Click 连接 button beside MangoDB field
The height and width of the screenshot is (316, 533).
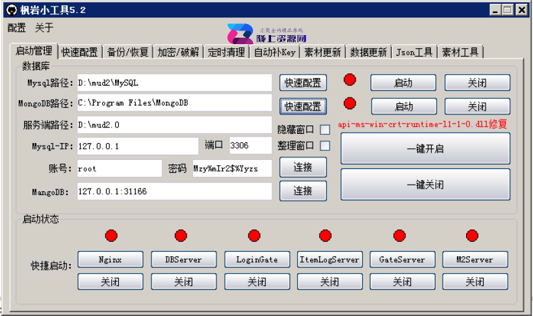[303, 191]
